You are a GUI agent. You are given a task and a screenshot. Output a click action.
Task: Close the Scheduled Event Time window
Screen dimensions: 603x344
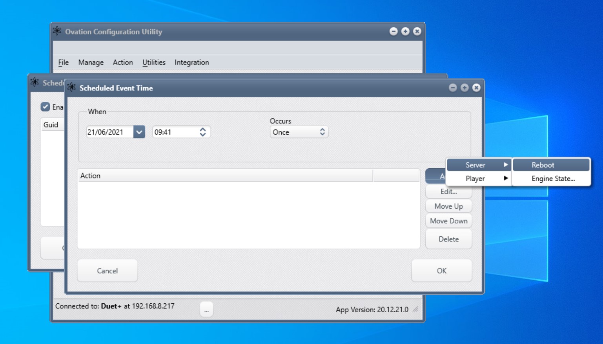tap(476, 88)
